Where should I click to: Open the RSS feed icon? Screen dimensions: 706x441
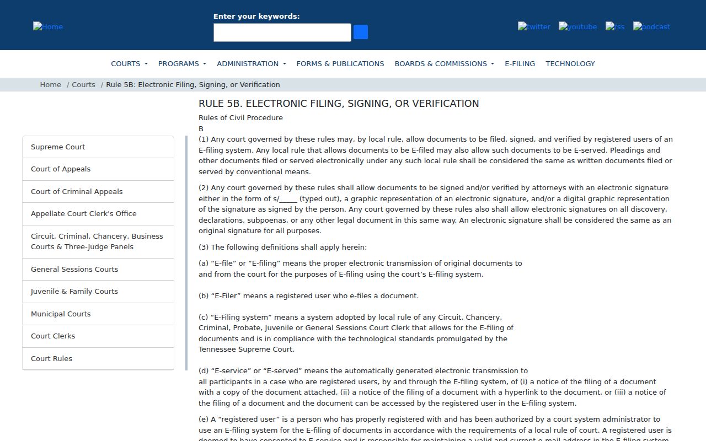click(615, 26)
